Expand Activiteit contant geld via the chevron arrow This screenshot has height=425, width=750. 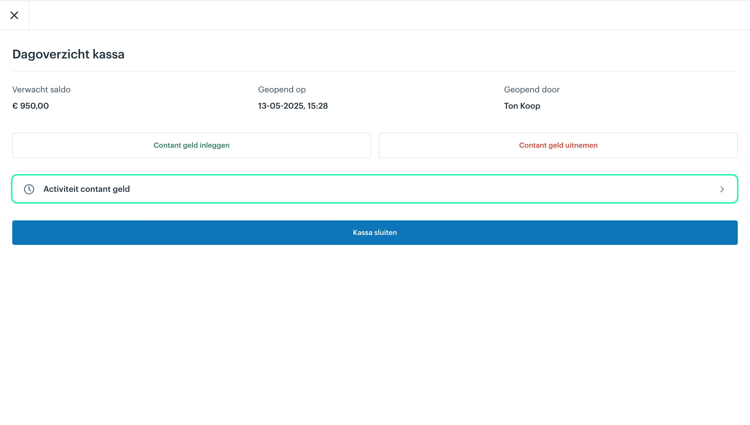pos(722,189)
